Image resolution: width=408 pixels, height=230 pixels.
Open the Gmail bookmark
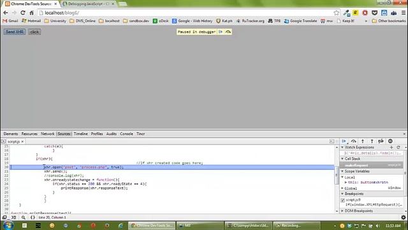[10, 21]
